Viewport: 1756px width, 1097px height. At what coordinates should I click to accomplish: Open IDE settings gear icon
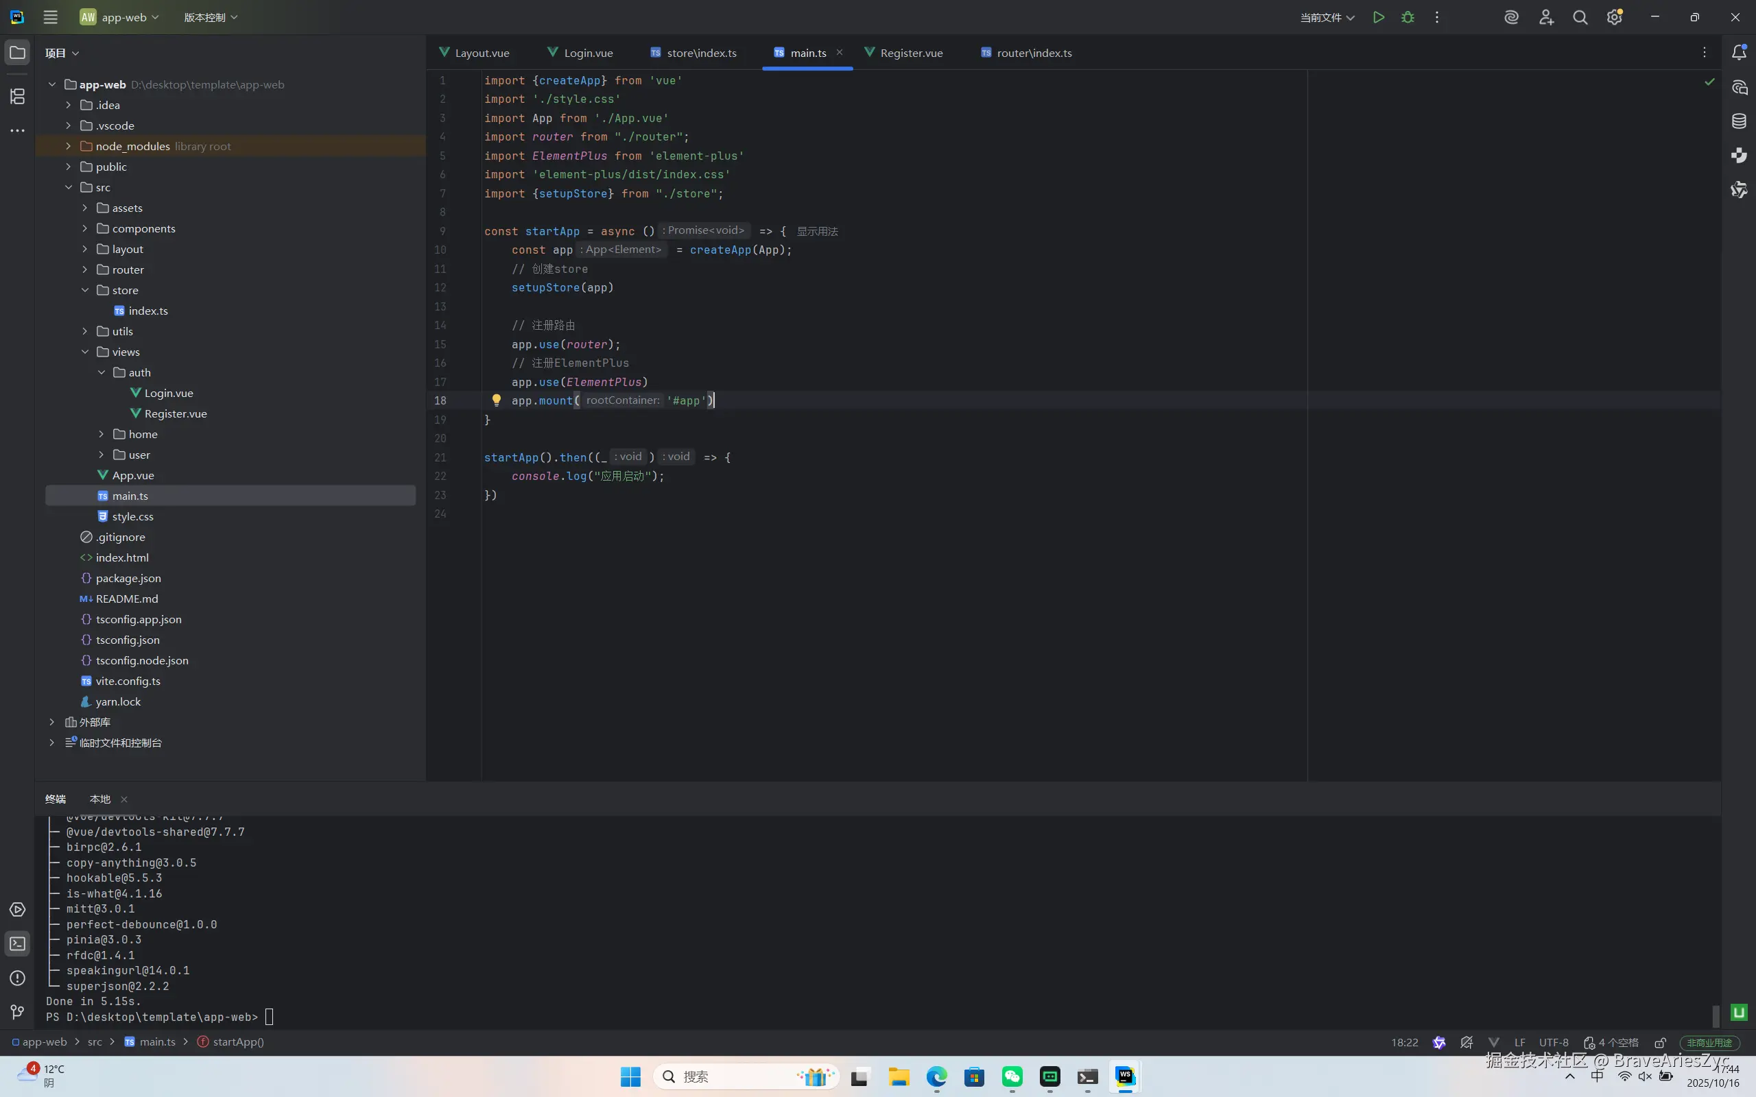(x=1614, y=17)
